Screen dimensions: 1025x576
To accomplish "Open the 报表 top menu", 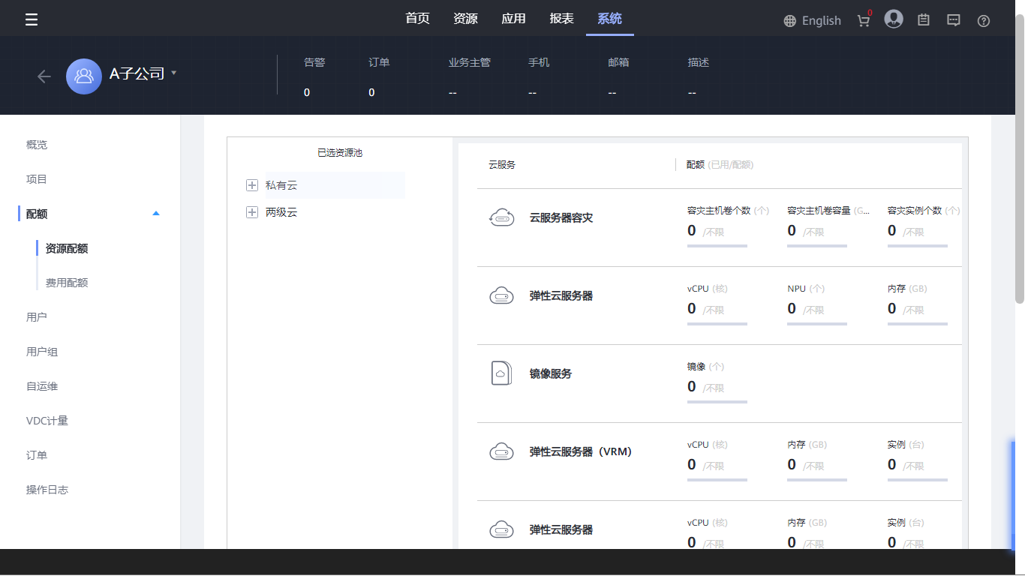I will [561, 19].
